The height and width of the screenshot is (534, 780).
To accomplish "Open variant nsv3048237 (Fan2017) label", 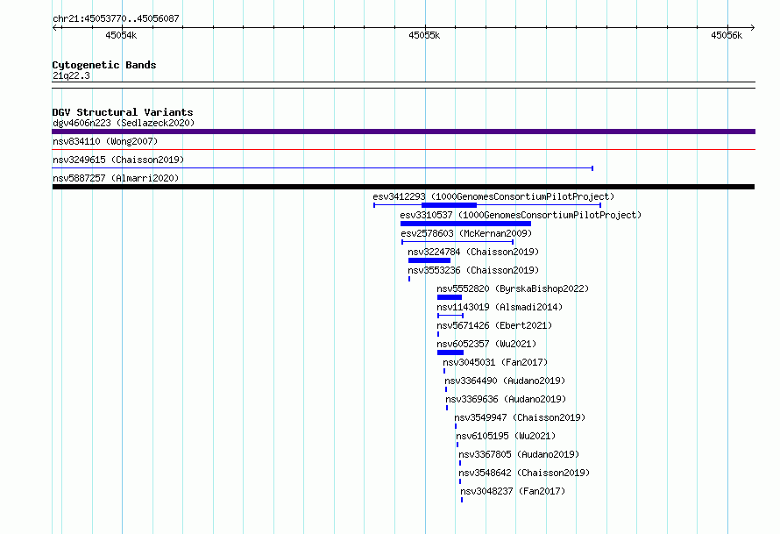I will pyautogui.click(x=513, y=491).
